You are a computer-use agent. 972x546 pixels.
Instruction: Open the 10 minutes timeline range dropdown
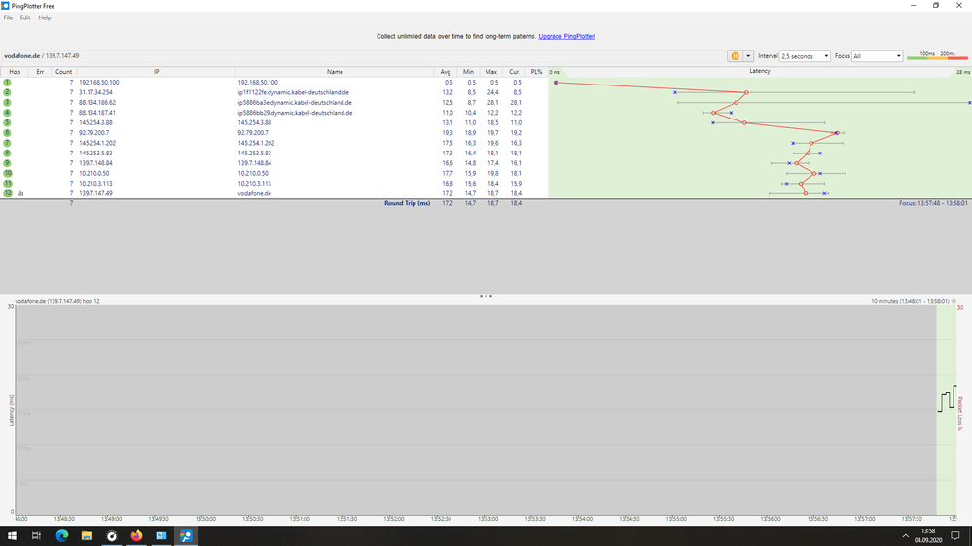pyautogui.click(x=954, y=301)
